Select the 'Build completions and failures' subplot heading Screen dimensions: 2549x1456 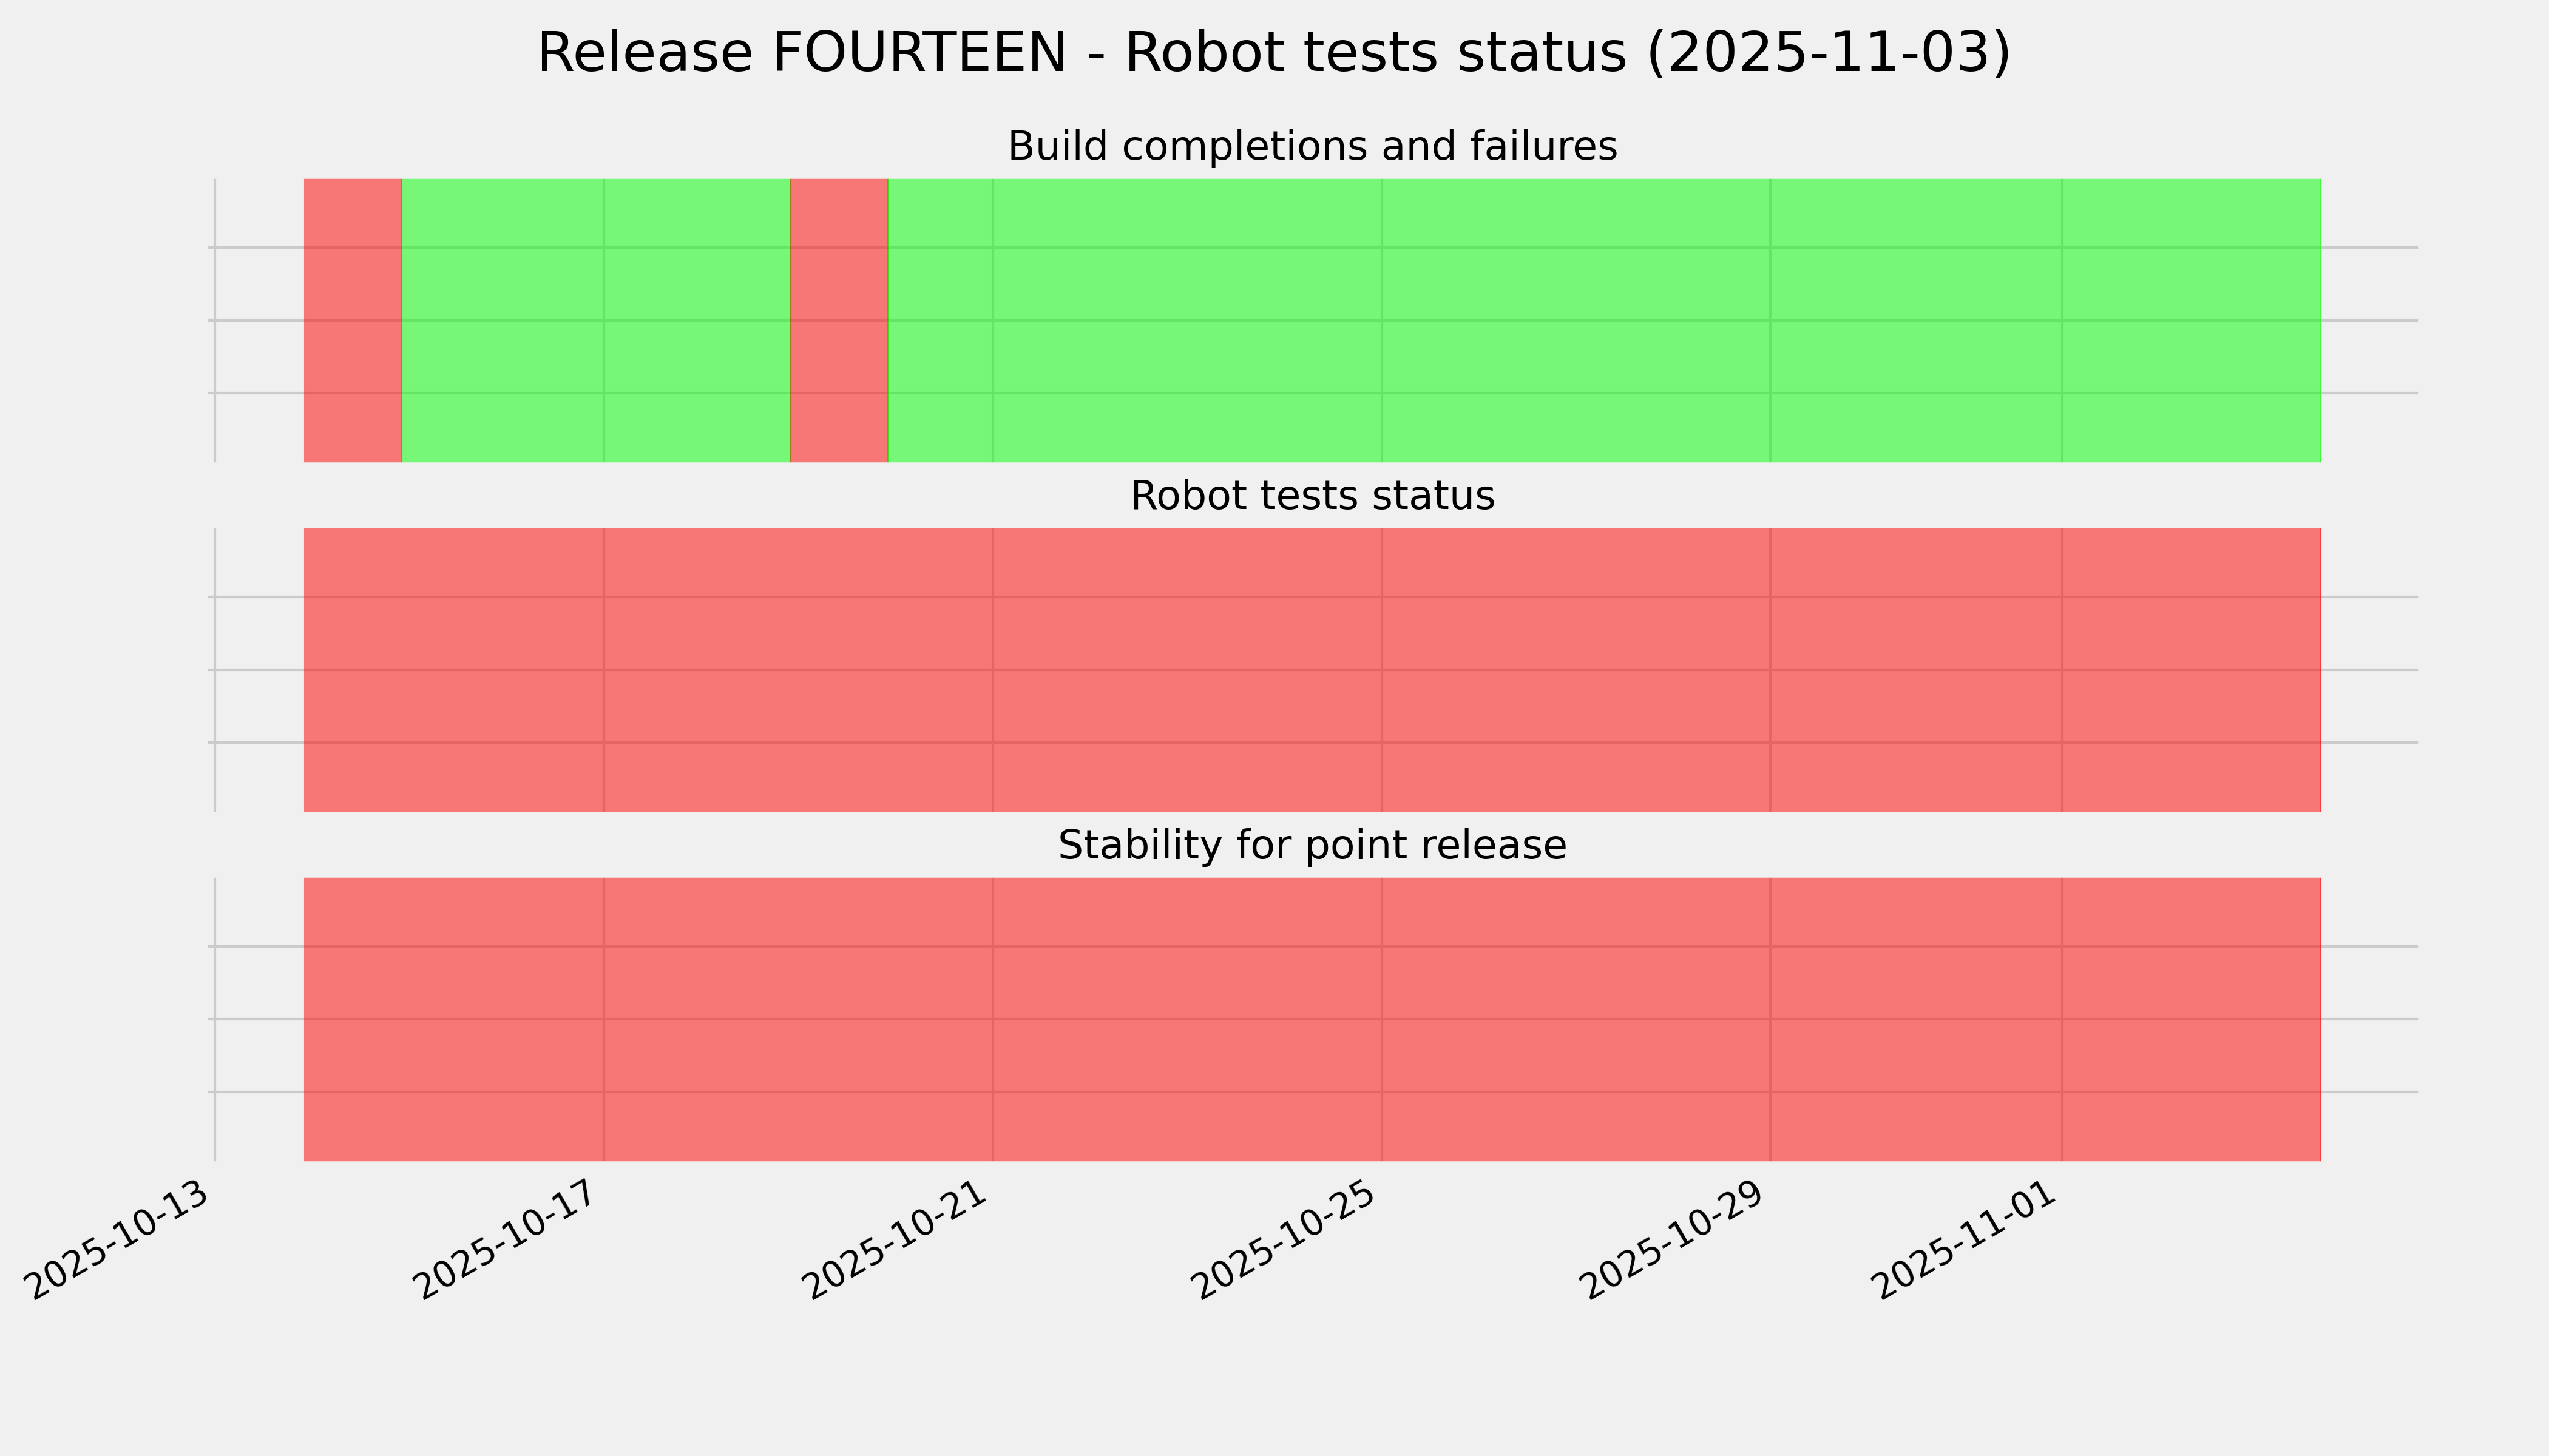coord(1312,147)
